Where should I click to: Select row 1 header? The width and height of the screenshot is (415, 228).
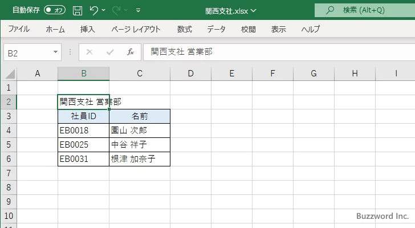[x=9, y=88]
